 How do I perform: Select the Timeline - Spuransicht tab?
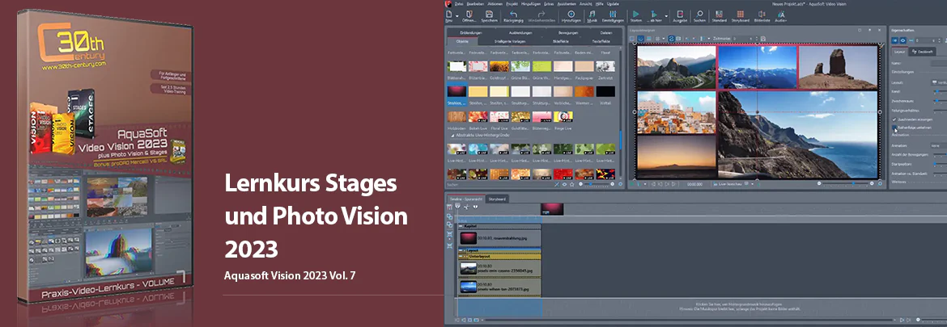pyautogui.click(x=465, y=198)
